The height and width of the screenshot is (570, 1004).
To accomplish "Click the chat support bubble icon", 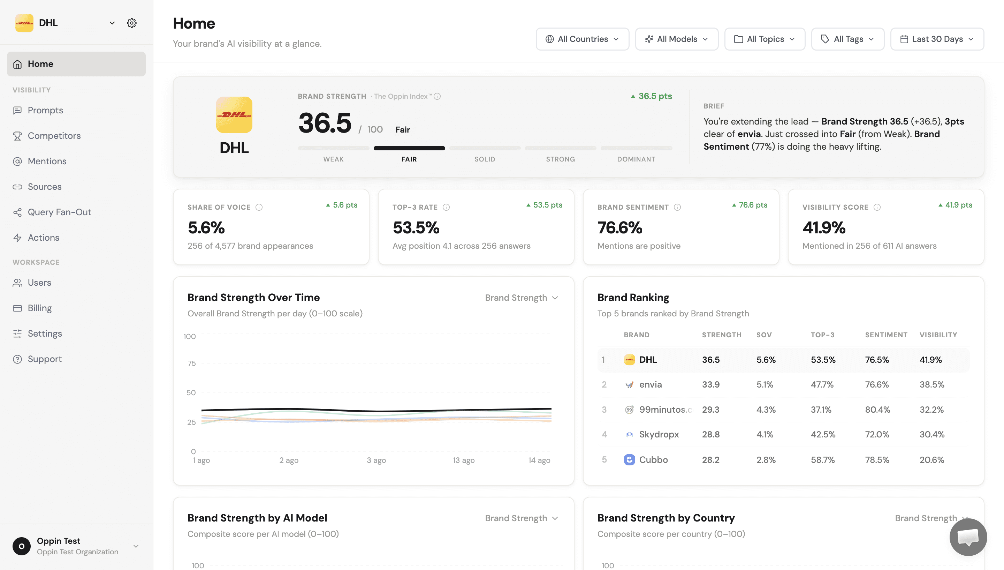I will pyautogui.click(x=968, y=537).
